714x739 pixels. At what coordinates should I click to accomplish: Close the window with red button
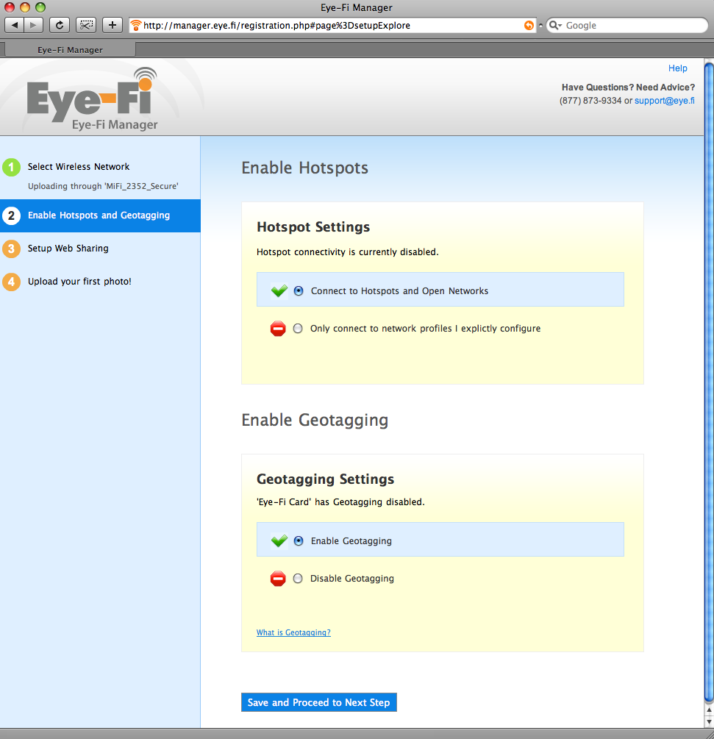pyautogui.click(x=10, y=7)
